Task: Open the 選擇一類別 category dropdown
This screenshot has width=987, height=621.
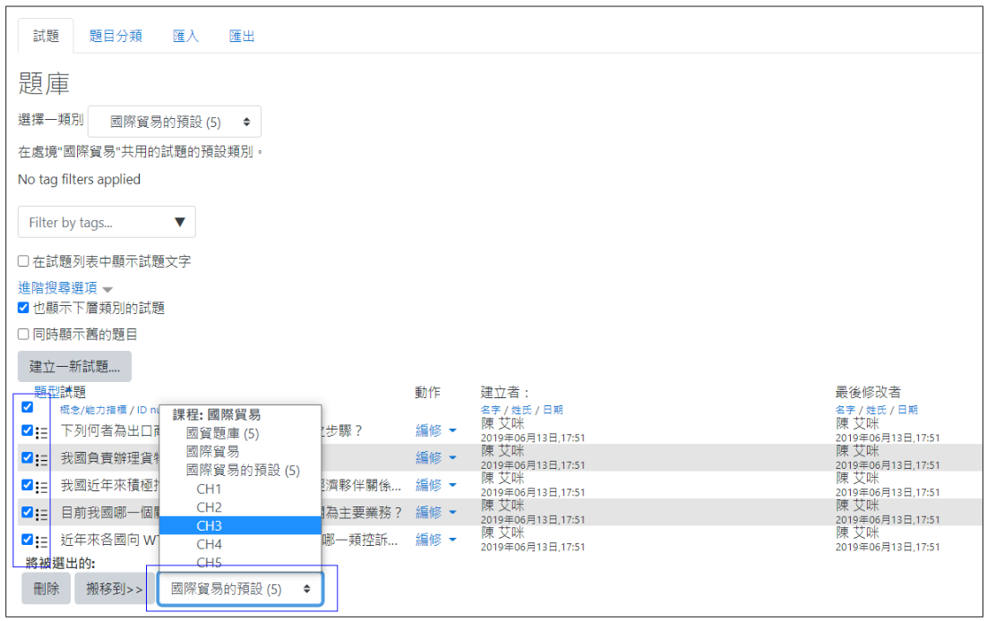Action: click(175, 122)
